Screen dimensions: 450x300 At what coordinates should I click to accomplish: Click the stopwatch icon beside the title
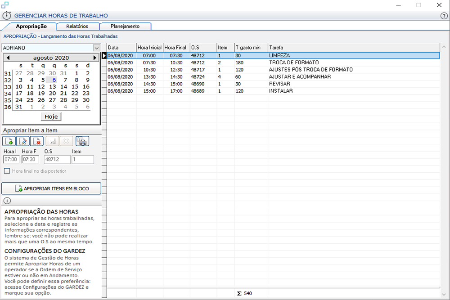pos(7,15)
